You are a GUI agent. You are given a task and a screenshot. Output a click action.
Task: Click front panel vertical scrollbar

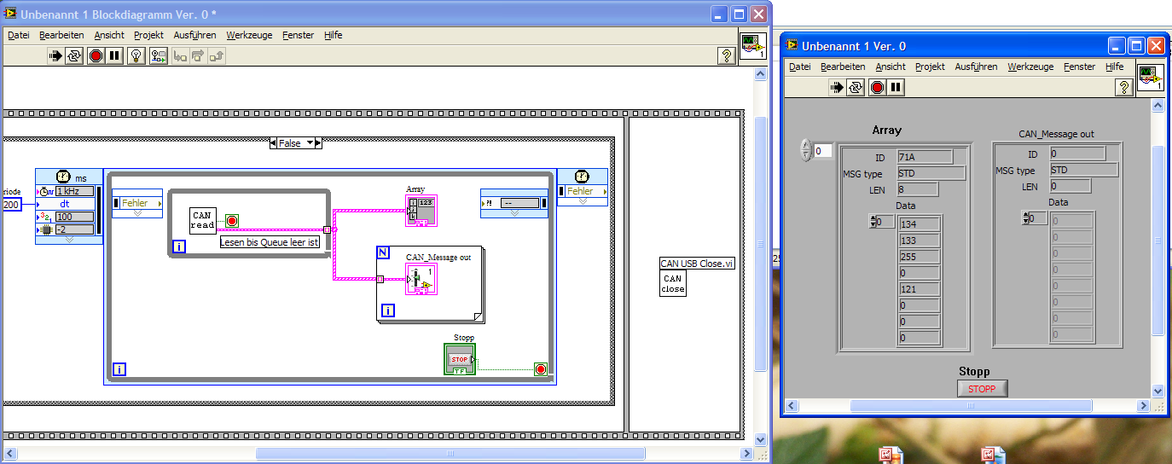(x=1157, y=247)
